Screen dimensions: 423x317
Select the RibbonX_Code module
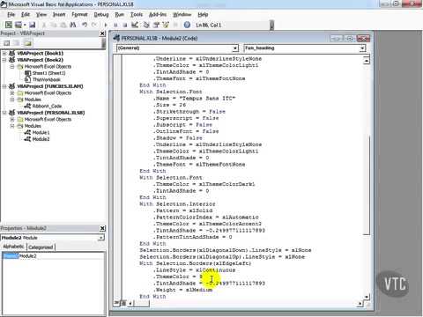47,106
